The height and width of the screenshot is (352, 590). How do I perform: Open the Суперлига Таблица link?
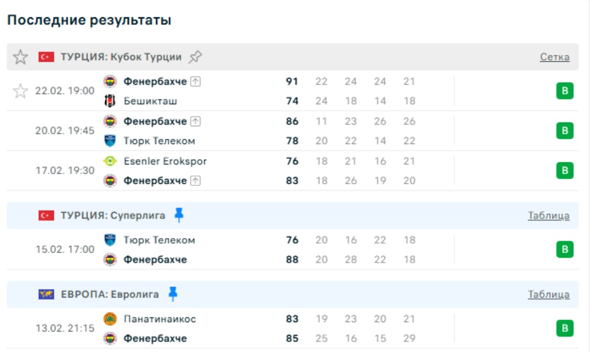pos(548,216)
